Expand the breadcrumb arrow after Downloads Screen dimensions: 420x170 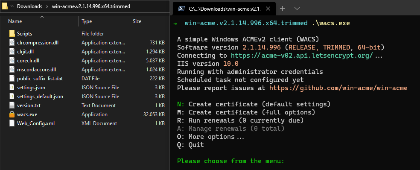(47, 6)
